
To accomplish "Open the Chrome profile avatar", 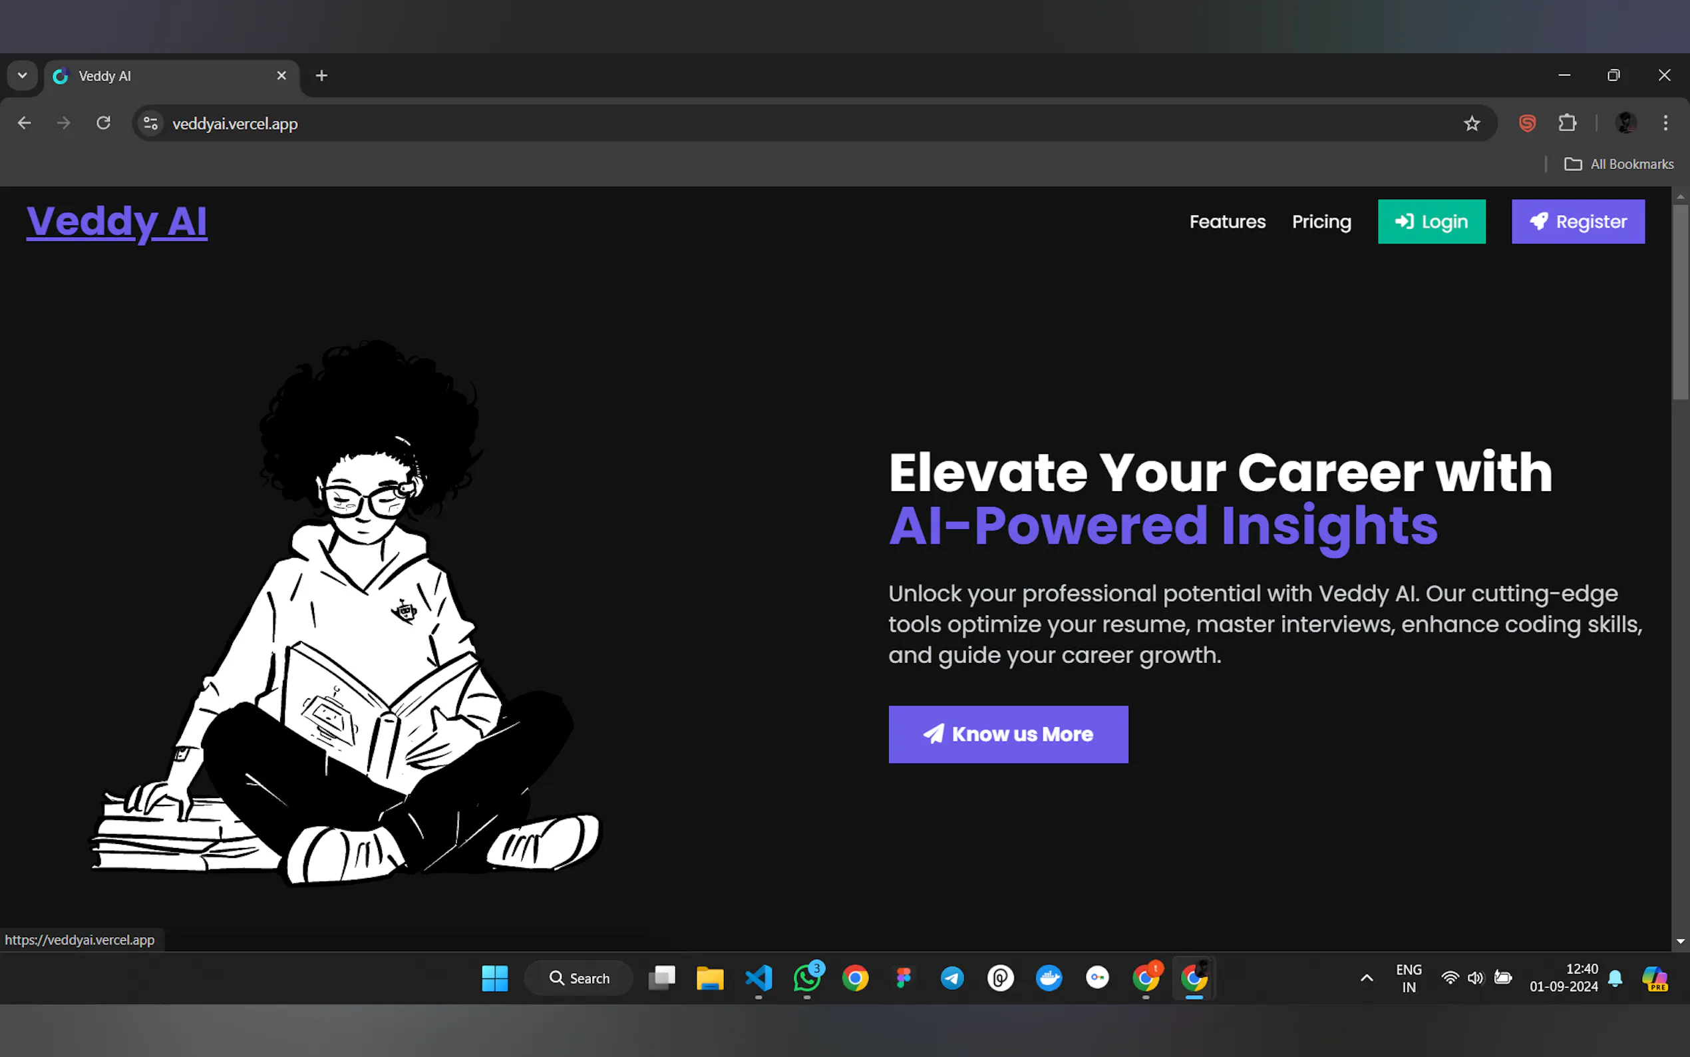I will [x=1625, y=123].
